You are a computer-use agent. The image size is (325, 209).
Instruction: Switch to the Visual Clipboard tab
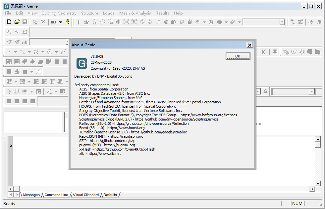coord(86,195)
